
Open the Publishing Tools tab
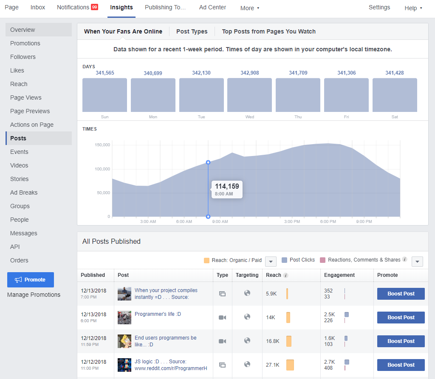coord(165,7)
